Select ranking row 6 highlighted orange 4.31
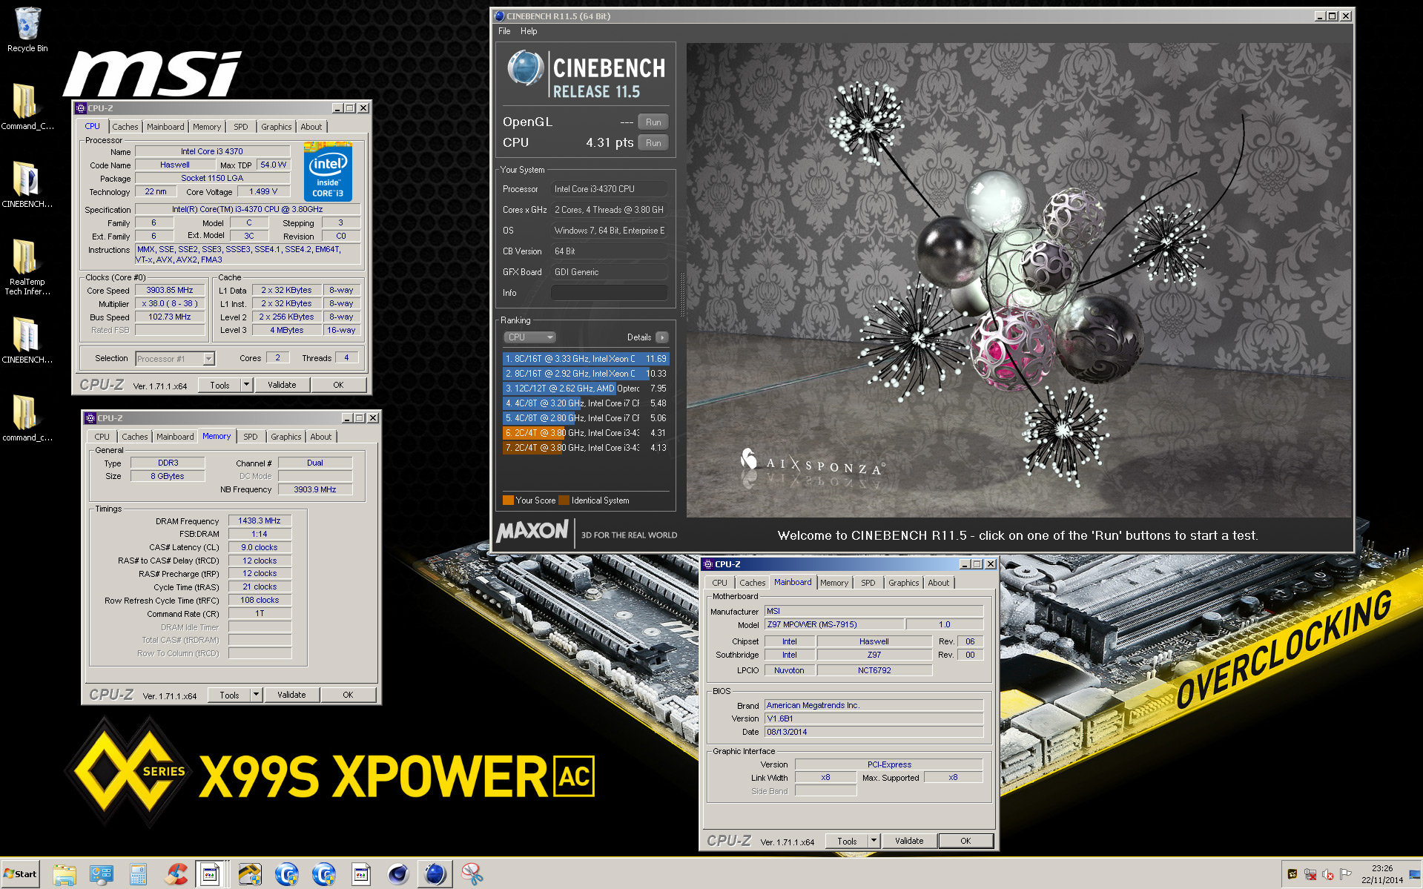Screen dimensions: 1423x889 [x=586, y=433]
